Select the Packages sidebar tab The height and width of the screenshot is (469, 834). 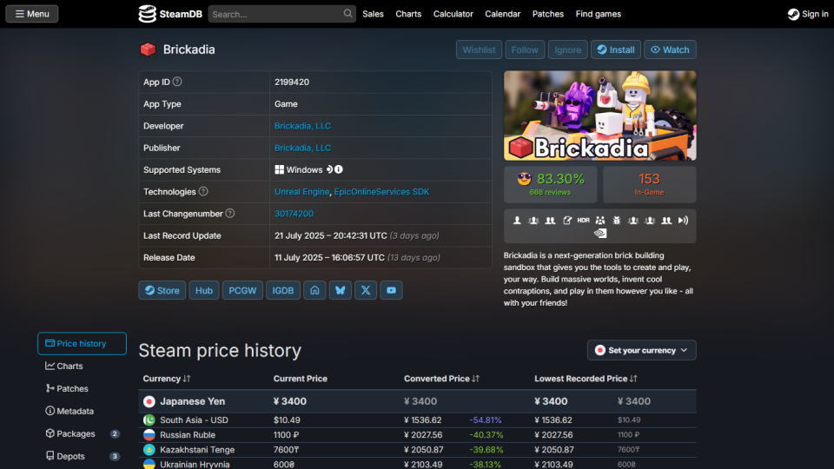tap(82, 434)
